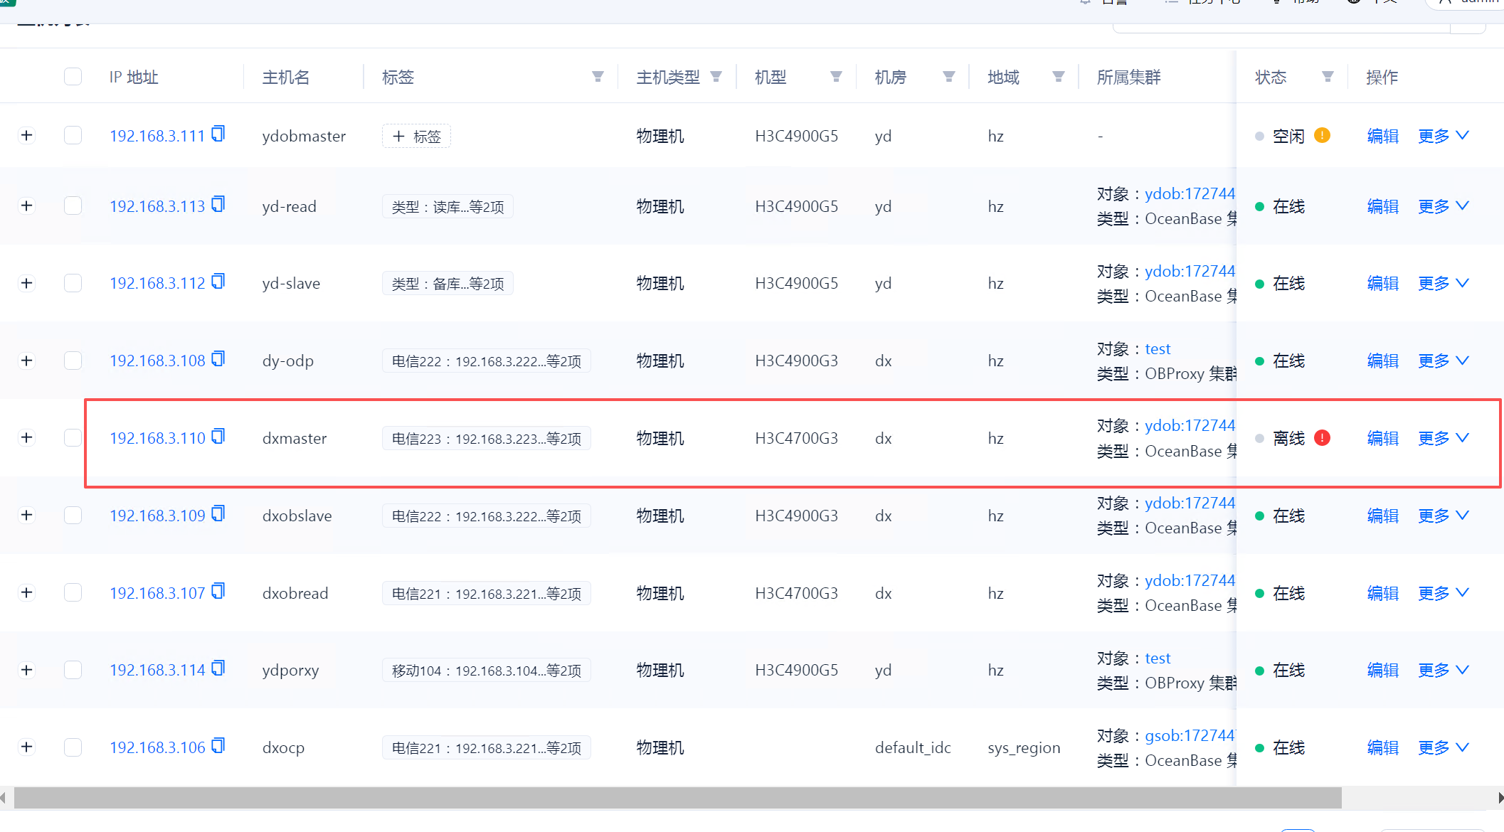The image size is (1504, 832).
Task: Click filter icon for 状态 column
Action: [x=1327, y=77]
